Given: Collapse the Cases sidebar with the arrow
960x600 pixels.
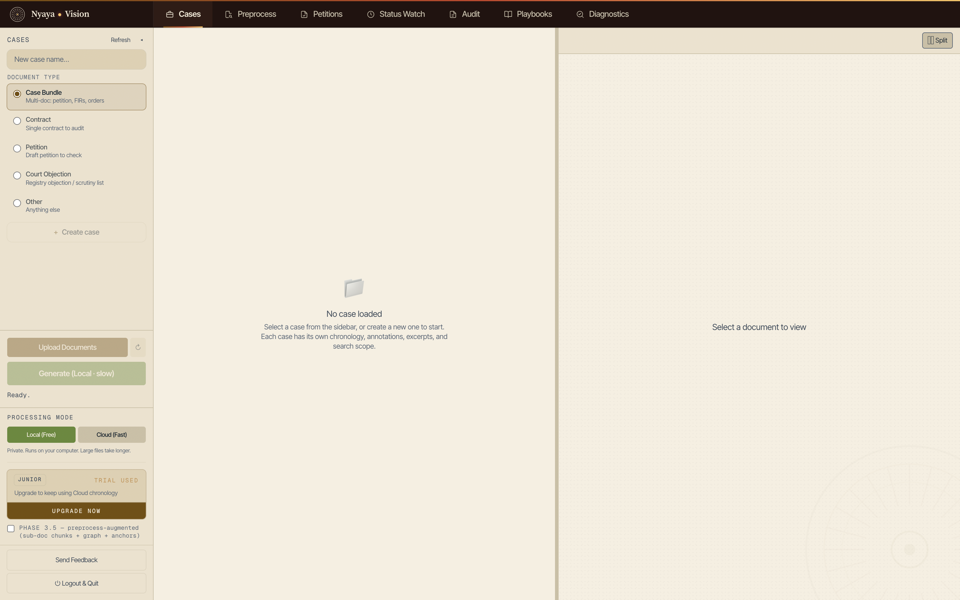Looking at the screenshot, I should point(142,40).
